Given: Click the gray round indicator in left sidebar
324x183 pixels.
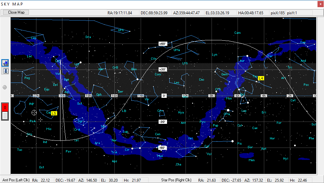Looking at the screenshot, I should coord(5,87).
